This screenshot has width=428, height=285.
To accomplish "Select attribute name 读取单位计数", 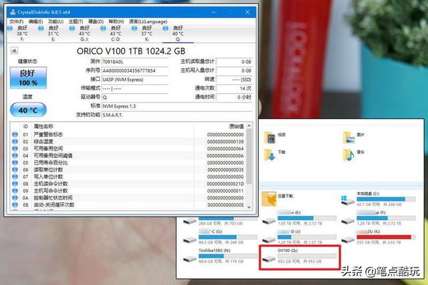I will pos(48,170).
